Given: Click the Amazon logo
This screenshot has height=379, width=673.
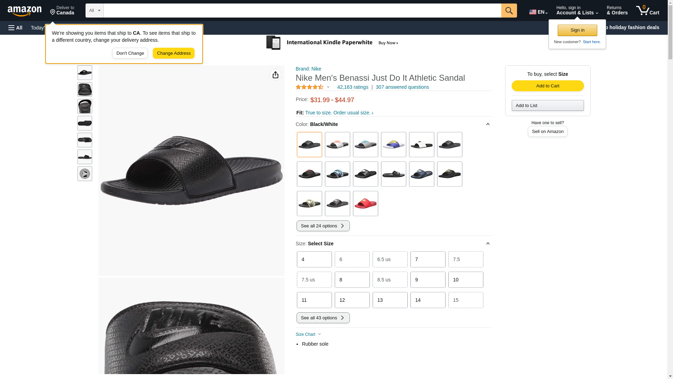Looking at the screenshot, I should (x=25, y=11).
